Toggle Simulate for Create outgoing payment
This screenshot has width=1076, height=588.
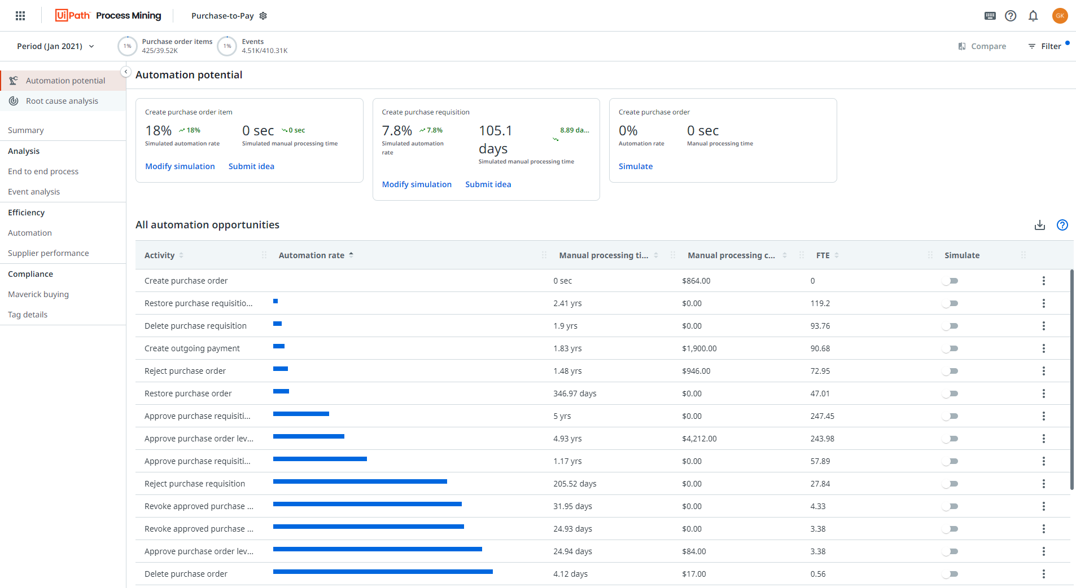pyautogui.click(x=950, y=348)
